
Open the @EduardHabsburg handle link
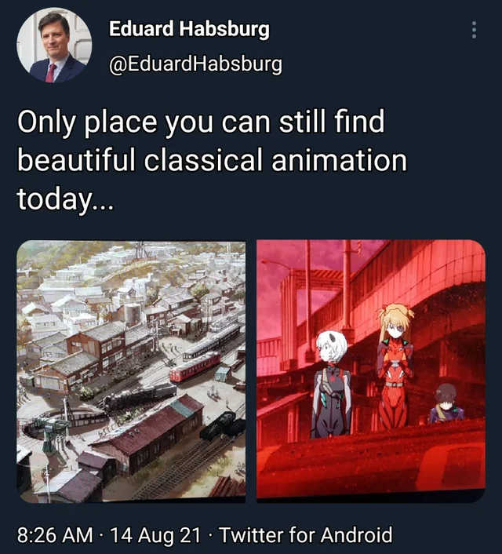click(196, 64)
